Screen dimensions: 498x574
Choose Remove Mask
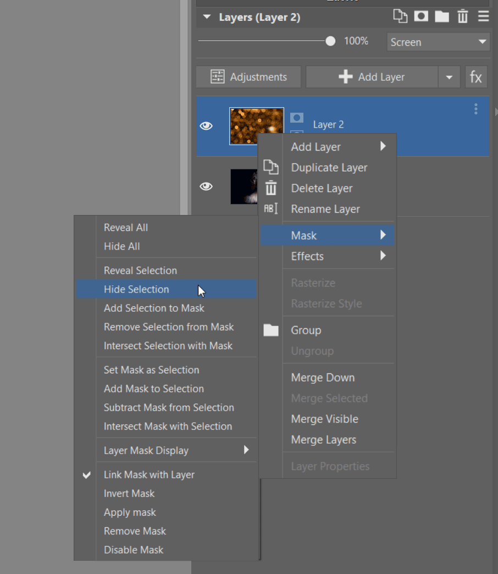(135, 531)
